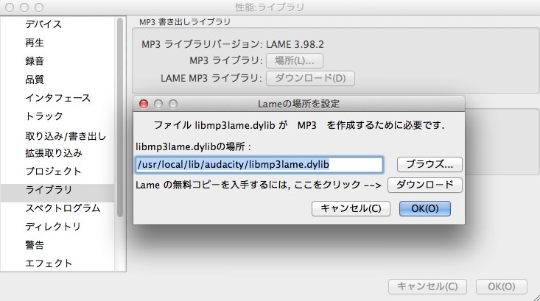Screen dimensions: 540x301
Task: Close the Lameの場所を設定 dialog
Action: pos(144,104)
